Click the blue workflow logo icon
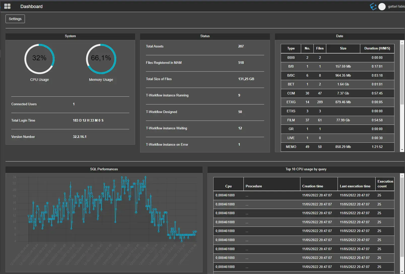 [373, 7]
